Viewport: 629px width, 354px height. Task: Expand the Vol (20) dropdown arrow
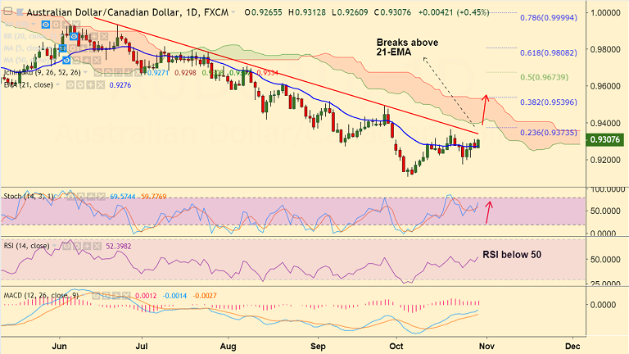coord(34,24)
